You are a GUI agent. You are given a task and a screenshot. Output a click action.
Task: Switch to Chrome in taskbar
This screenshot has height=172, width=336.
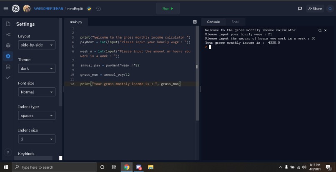coord(126,167)
